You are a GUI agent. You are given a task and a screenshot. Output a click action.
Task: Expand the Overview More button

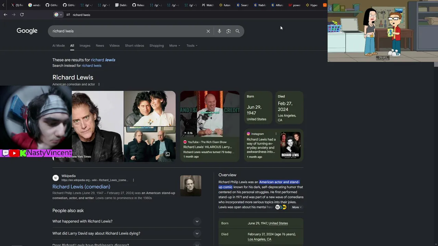[297, 207]
